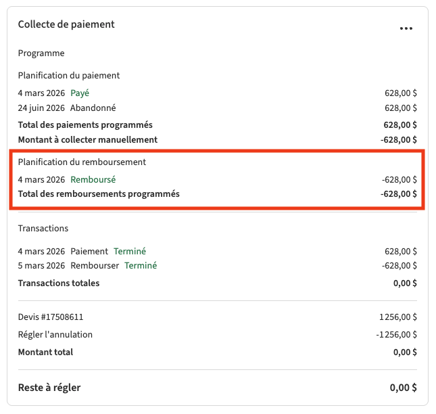Select "Total des remboursements programmés" row
This screenshot has height=414, width=436.
point(99,194)
